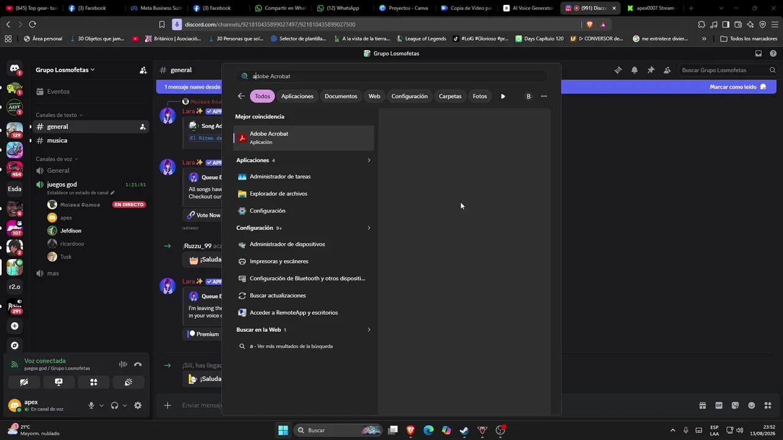Image resolution: width=783 pixels, height=440 pixels.
Task: Open Administrador de dispositivos result
Action: tap(303, 244)
